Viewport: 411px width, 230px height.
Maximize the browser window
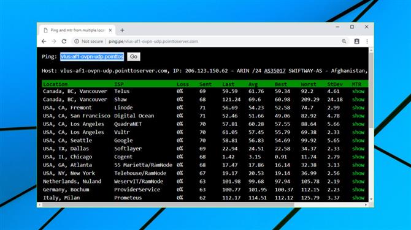coord(352,27)
